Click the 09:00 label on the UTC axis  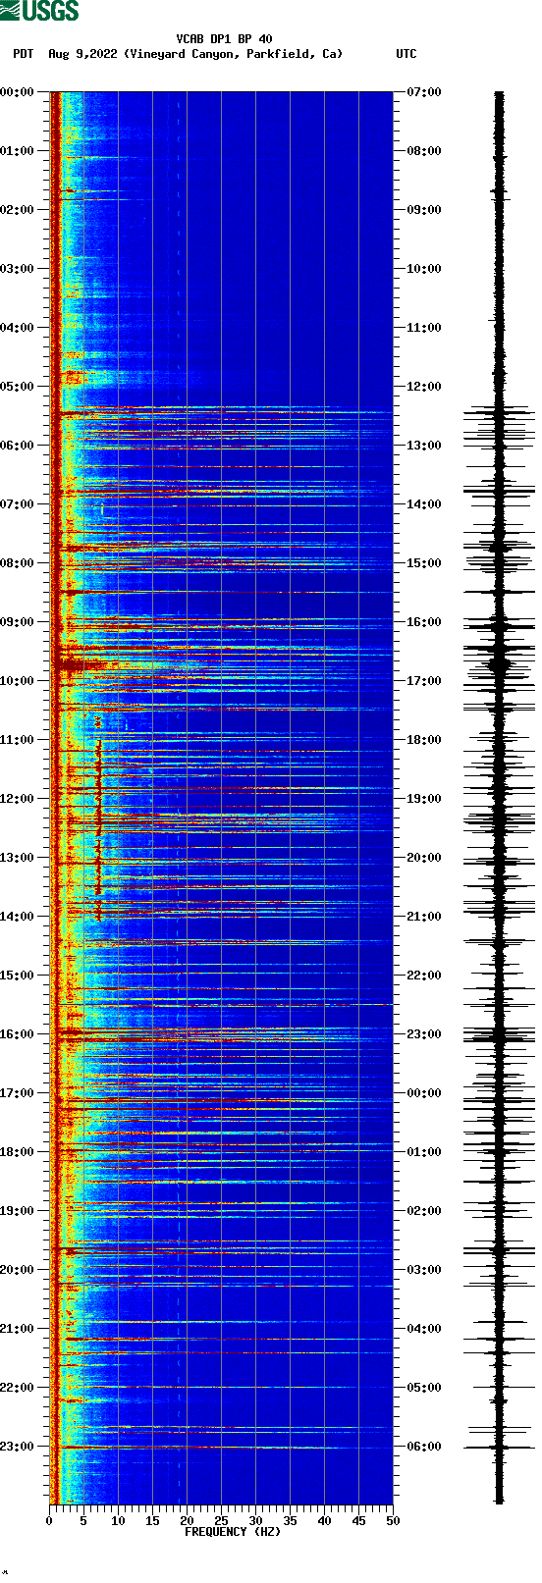coord(424,210)
